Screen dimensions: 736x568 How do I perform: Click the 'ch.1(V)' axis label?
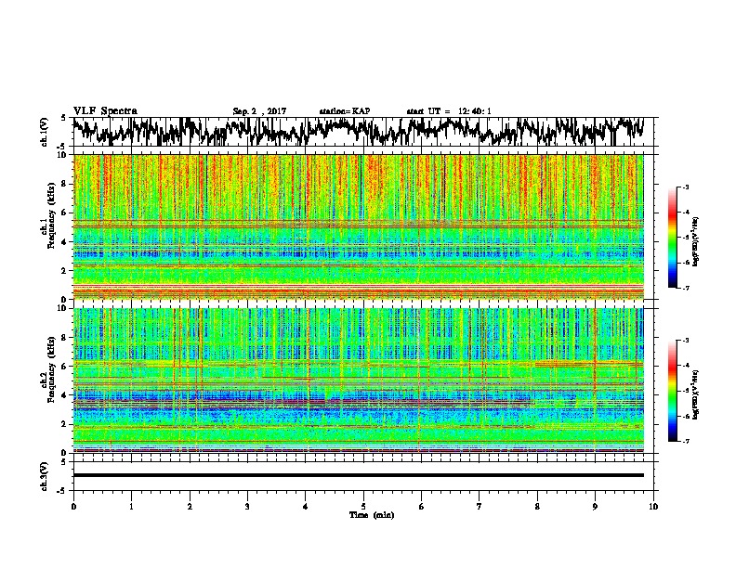[45, 132]
